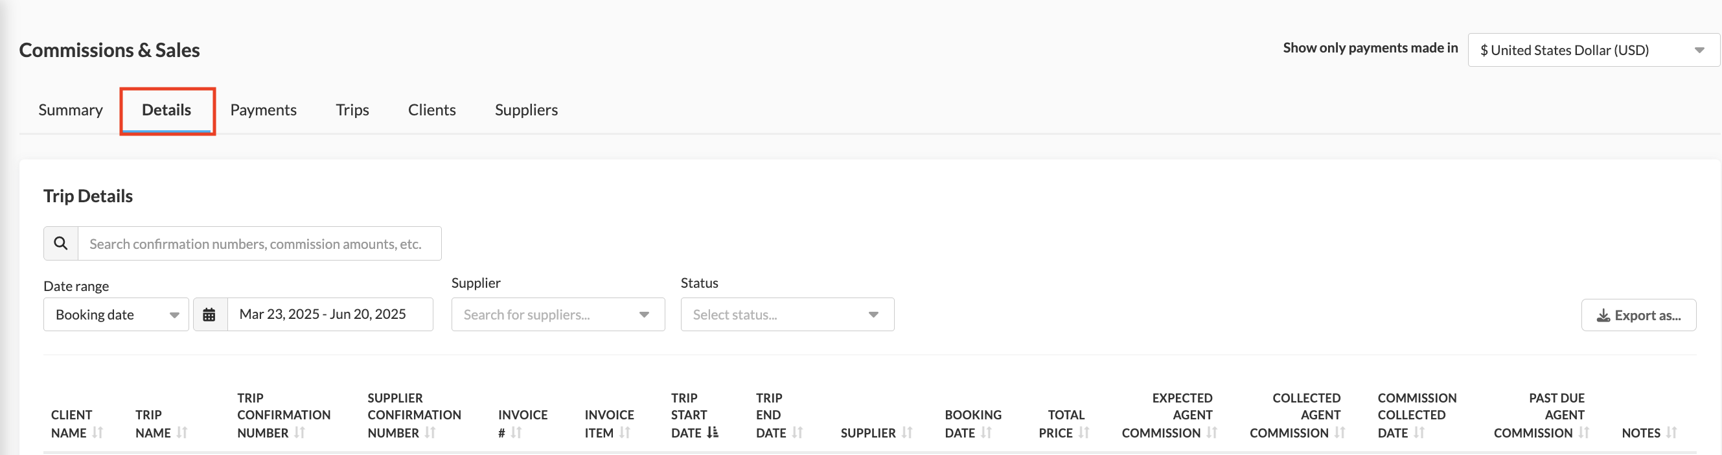Switch to the Payments tab
Screen dimensions: 1722x455
click(264, 110)
